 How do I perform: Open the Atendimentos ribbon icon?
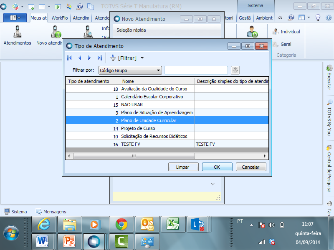click(17, 35)
